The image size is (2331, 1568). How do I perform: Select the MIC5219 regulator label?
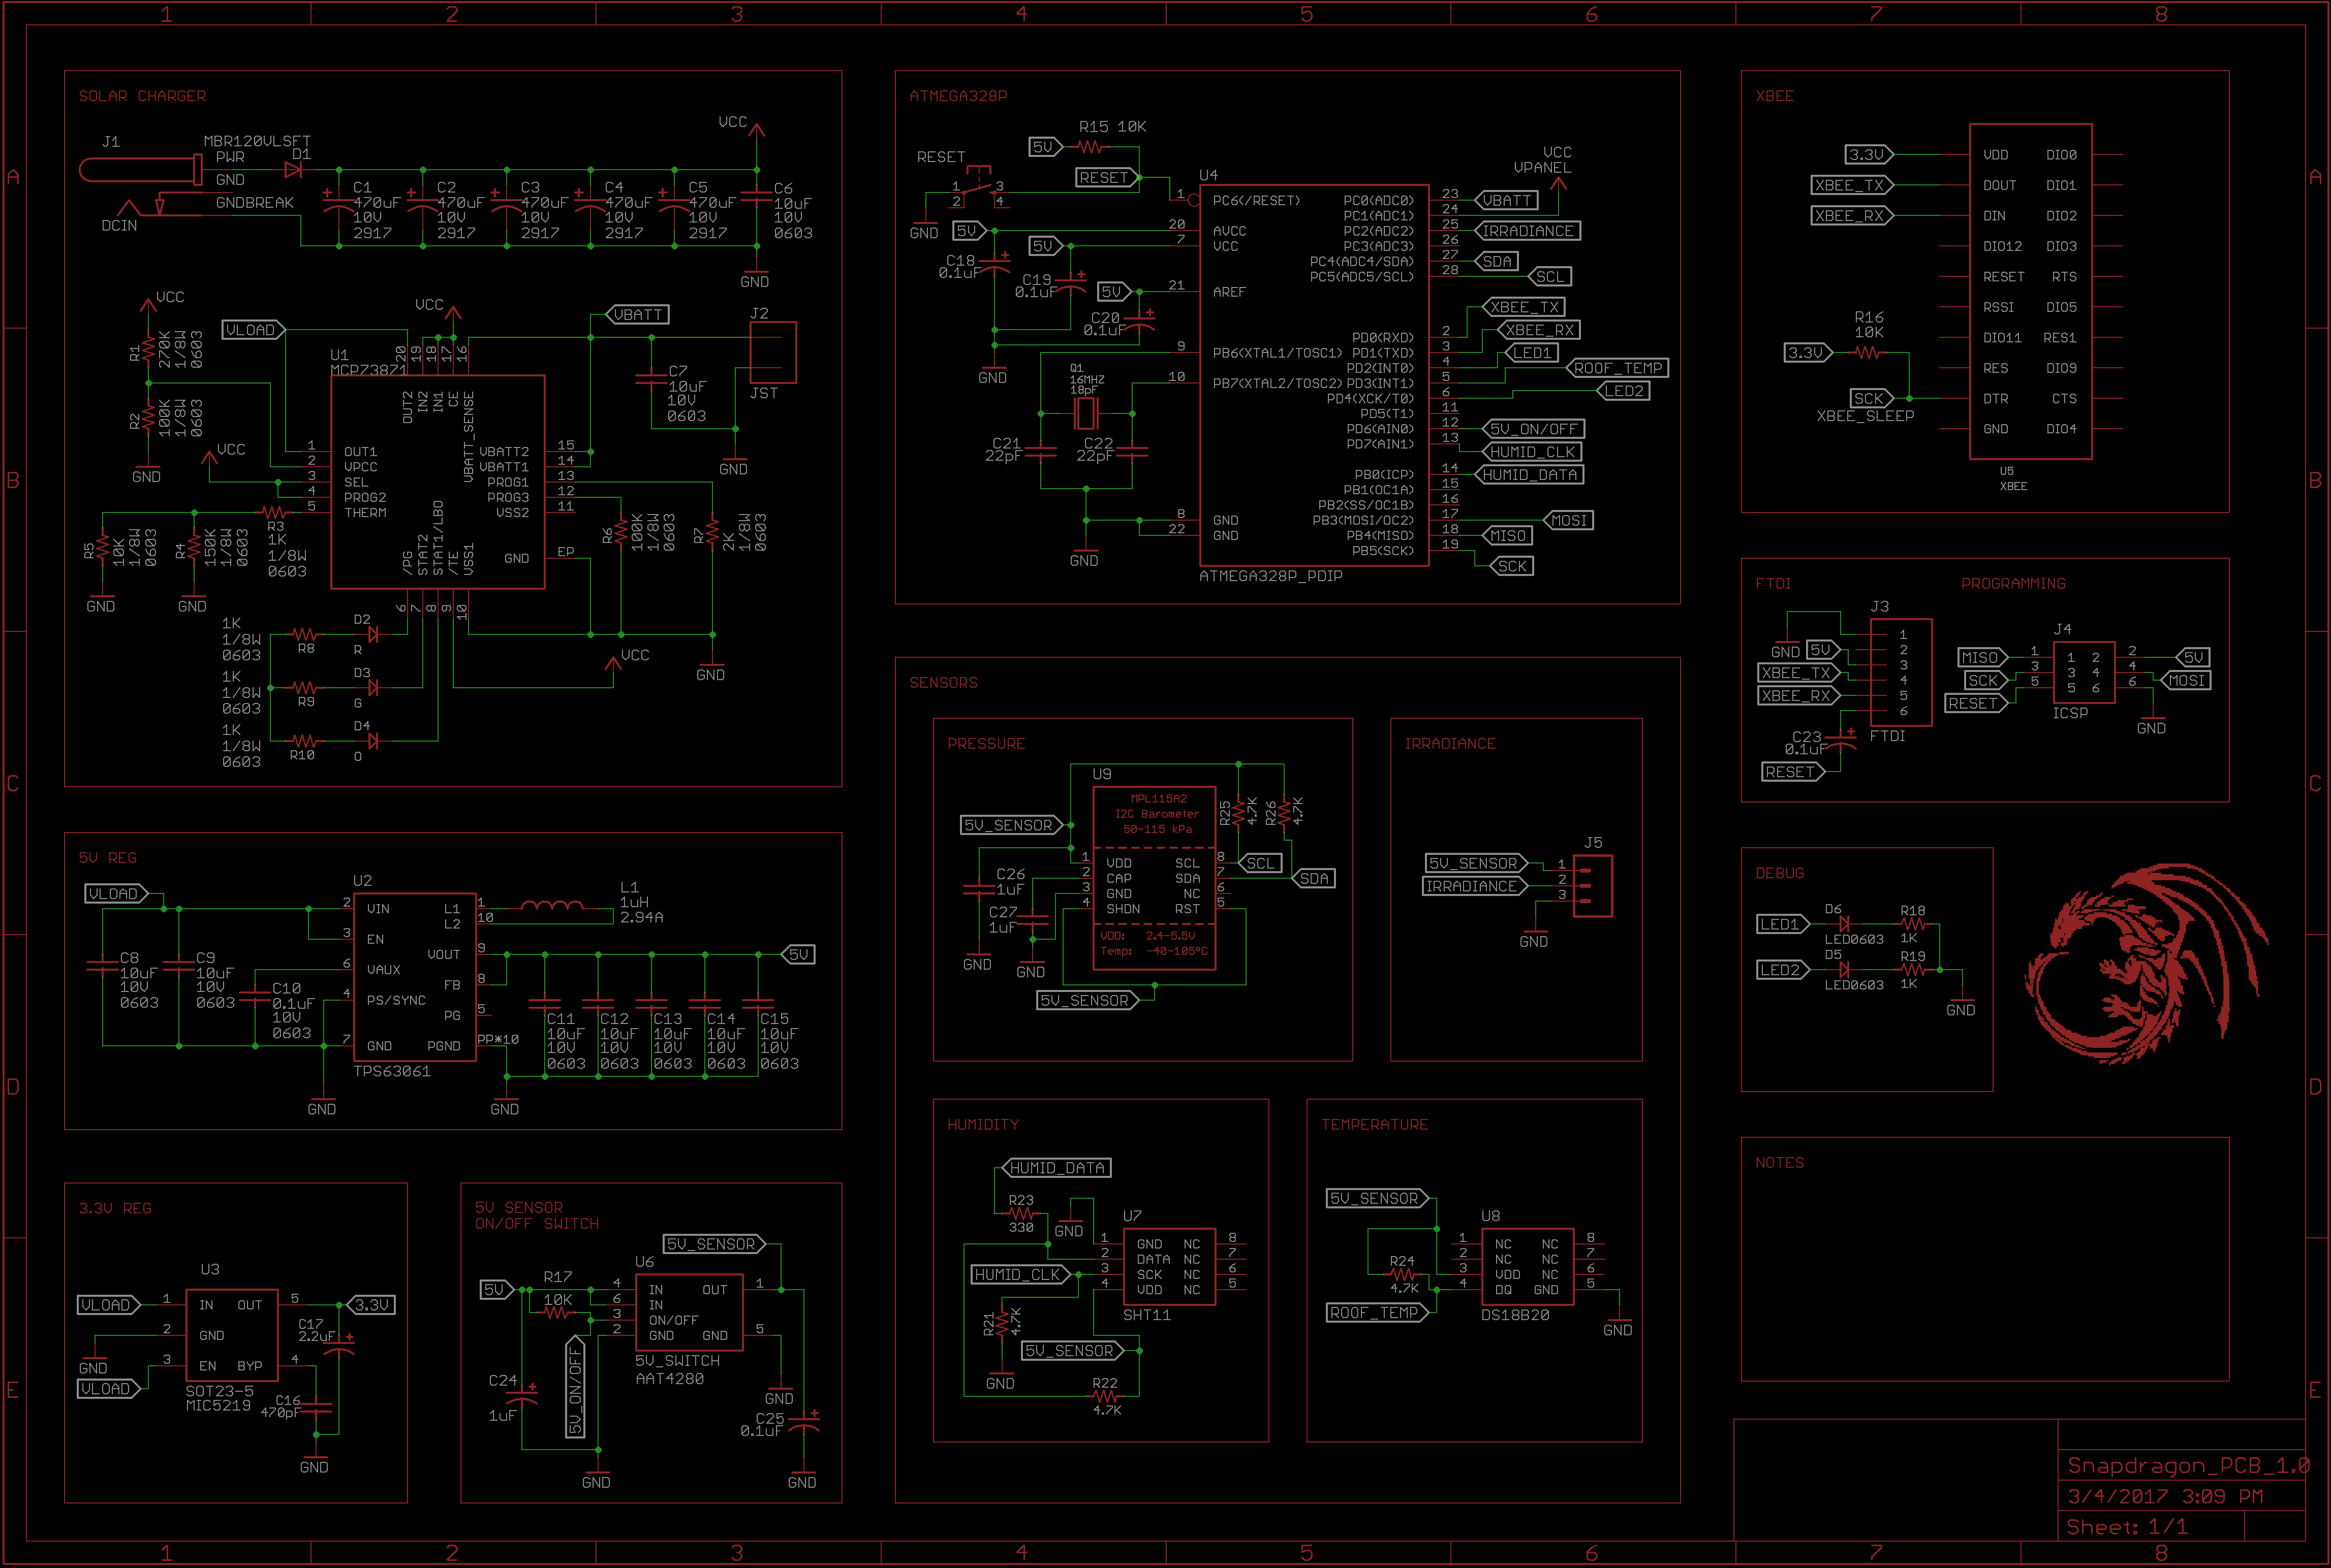tap(217, 1406)
